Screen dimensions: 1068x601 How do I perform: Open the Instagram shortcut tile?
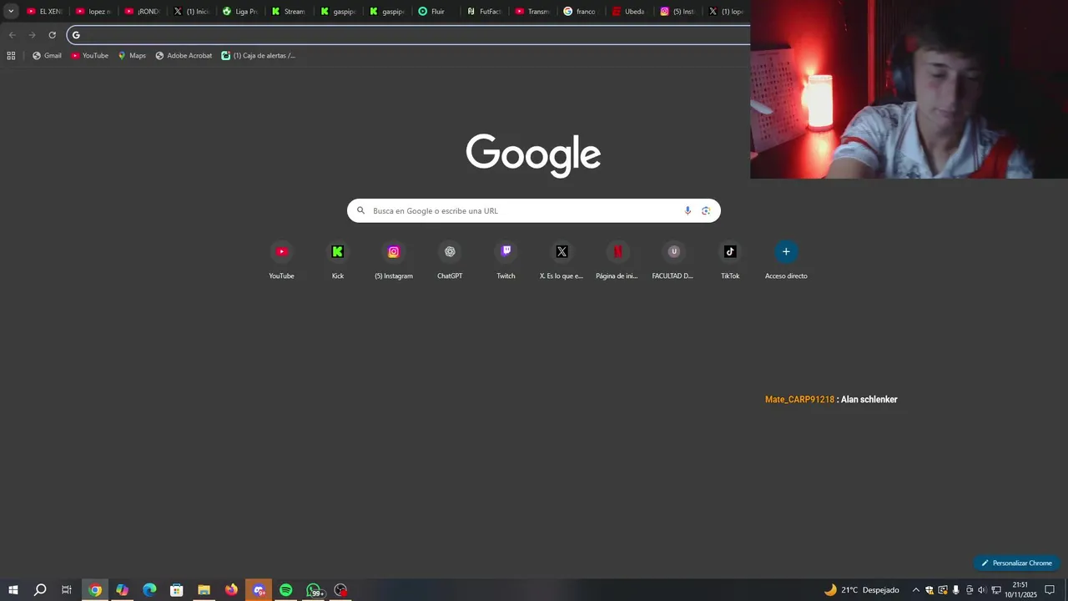point(394,260)
